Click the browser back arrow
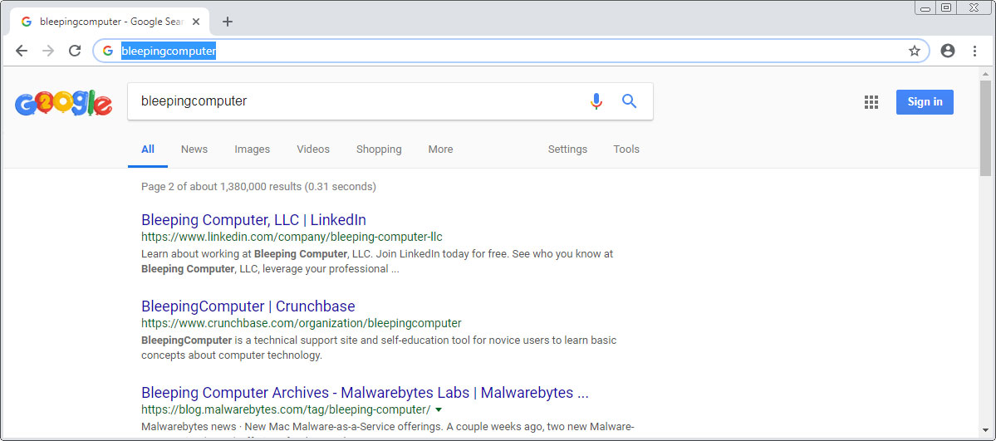 click(x=22, y=51)
